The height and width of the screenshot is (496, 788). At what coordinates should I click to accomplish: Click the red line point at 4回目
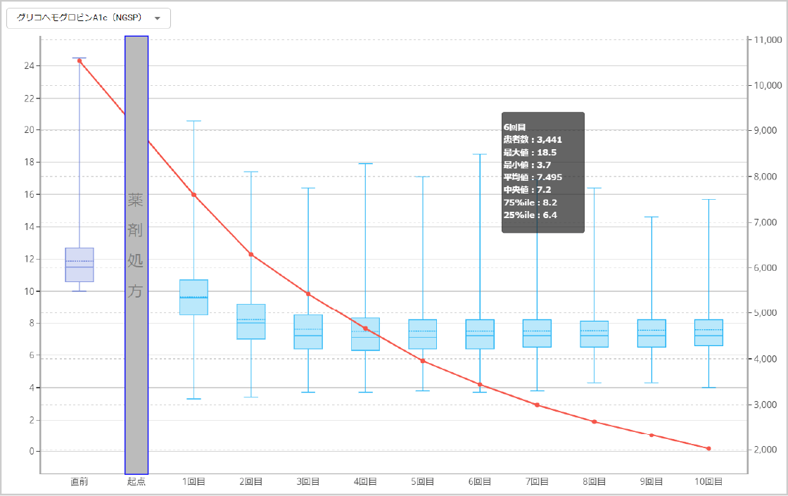click(365, 329)
